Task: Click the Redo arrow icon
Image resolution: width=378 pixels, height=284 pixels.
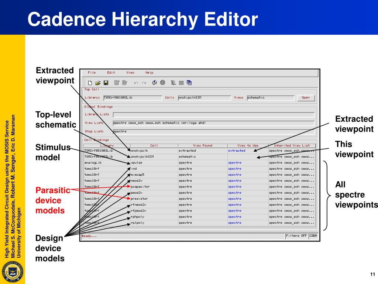Action: [144, 83]
